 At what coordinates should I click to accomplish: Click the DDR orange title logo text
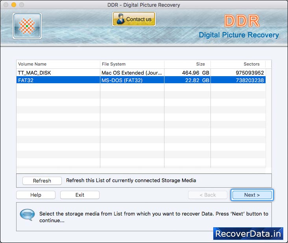pos(242,21)
